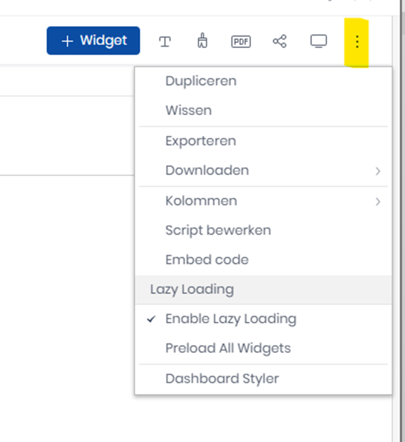Choose Wissen in the options menu
The image size is (405, 442).
click(189, 110)
